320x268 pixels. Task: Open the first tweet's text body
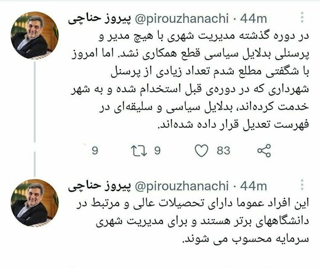[190, 81]
